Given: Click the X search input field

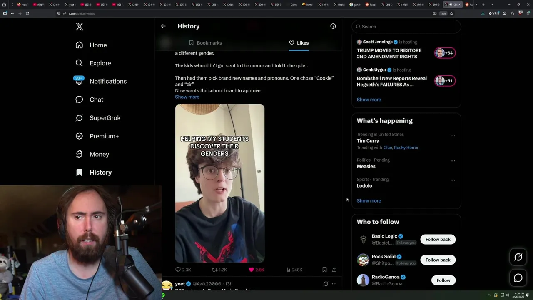Looking at the screenshot, I should [x=406, y=27].
